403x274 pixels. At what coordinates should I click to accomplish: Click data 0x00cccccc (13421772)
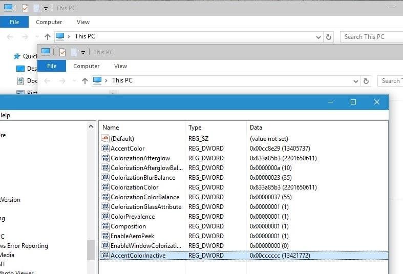280,255
